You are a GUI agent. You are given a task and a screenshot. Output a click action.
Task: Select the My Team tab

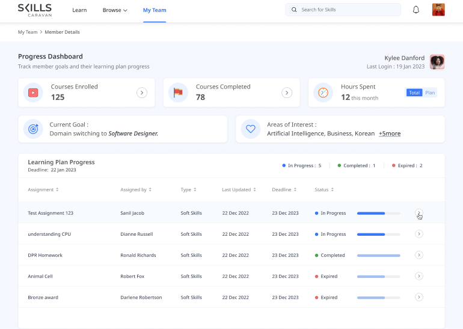[155, 10]
